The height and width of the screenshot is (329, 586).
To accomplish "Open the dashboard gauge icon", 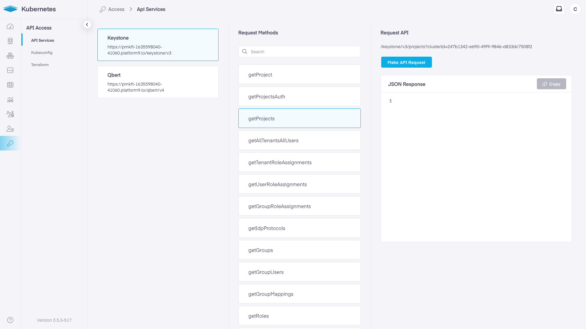I will (x=10, y=27).
